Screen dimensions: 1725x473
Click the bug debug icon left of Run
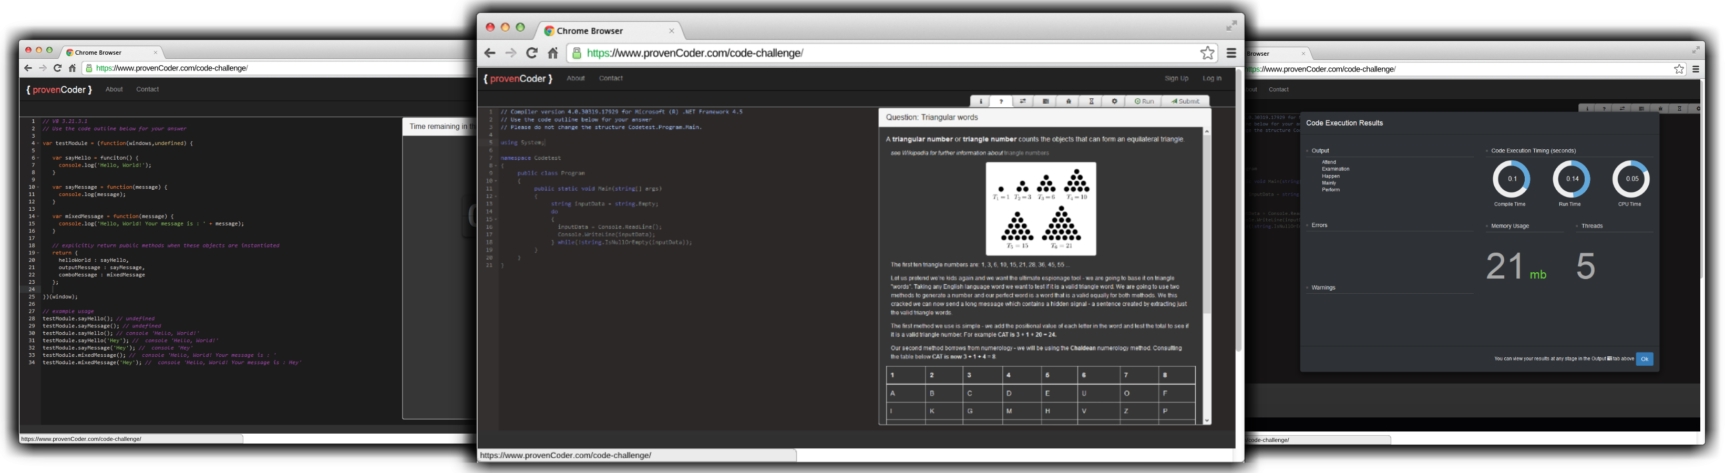click(x=1069, y=101)
